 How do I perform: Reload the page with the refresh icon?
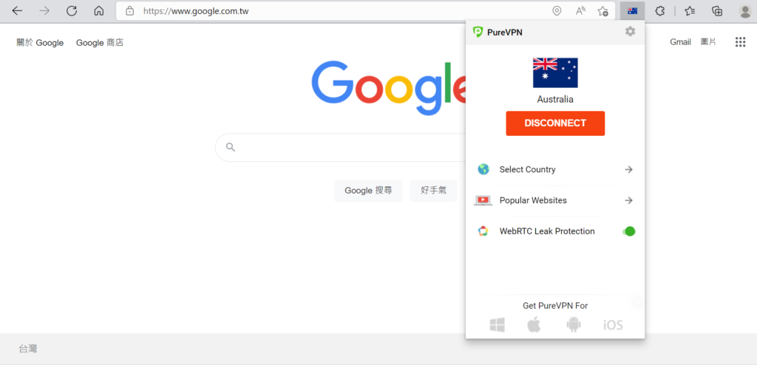point(72,10)
